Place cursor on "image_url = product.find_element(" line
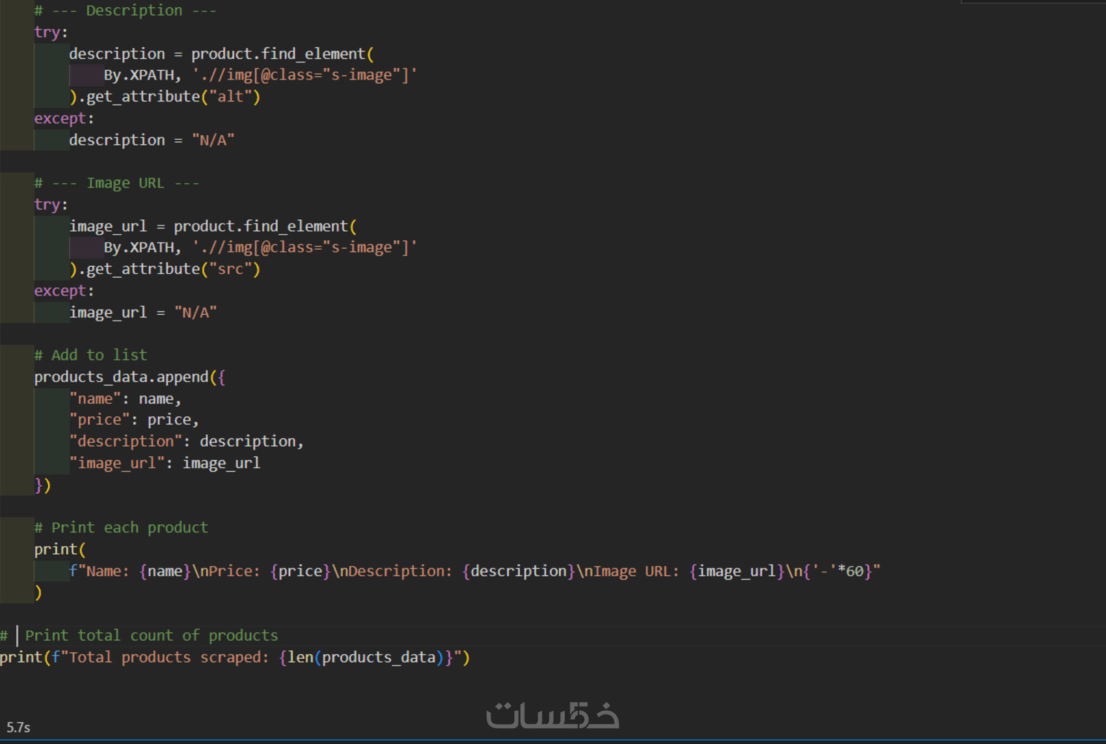 click(x=213, y=226)
